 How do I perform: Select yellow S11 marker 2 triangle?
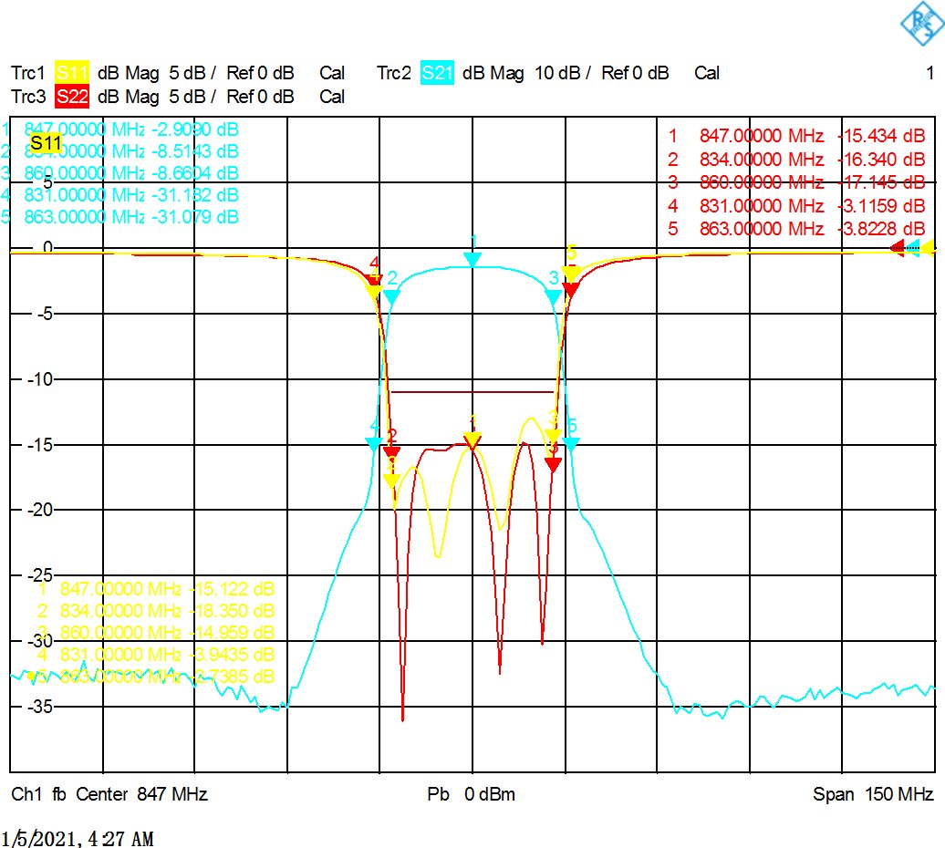[391, 481]
